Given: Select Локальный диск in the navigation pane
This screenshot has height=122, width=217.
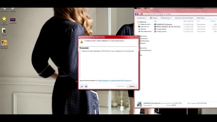Looking at the screenshot, I should point(146,50).
